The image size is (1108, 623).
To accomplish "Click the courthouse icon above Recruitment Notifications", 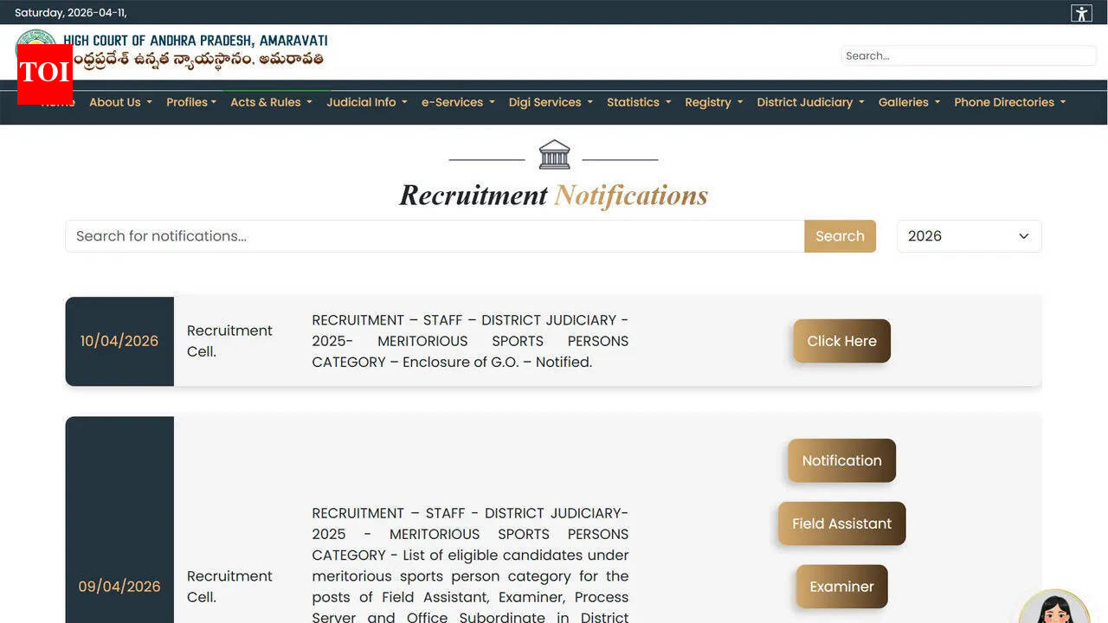I will click(554, 154).
